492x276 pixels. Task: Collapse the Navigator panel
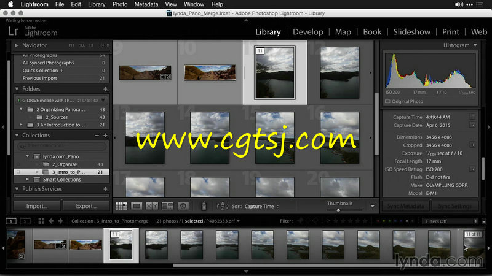[x=17, y=45]
